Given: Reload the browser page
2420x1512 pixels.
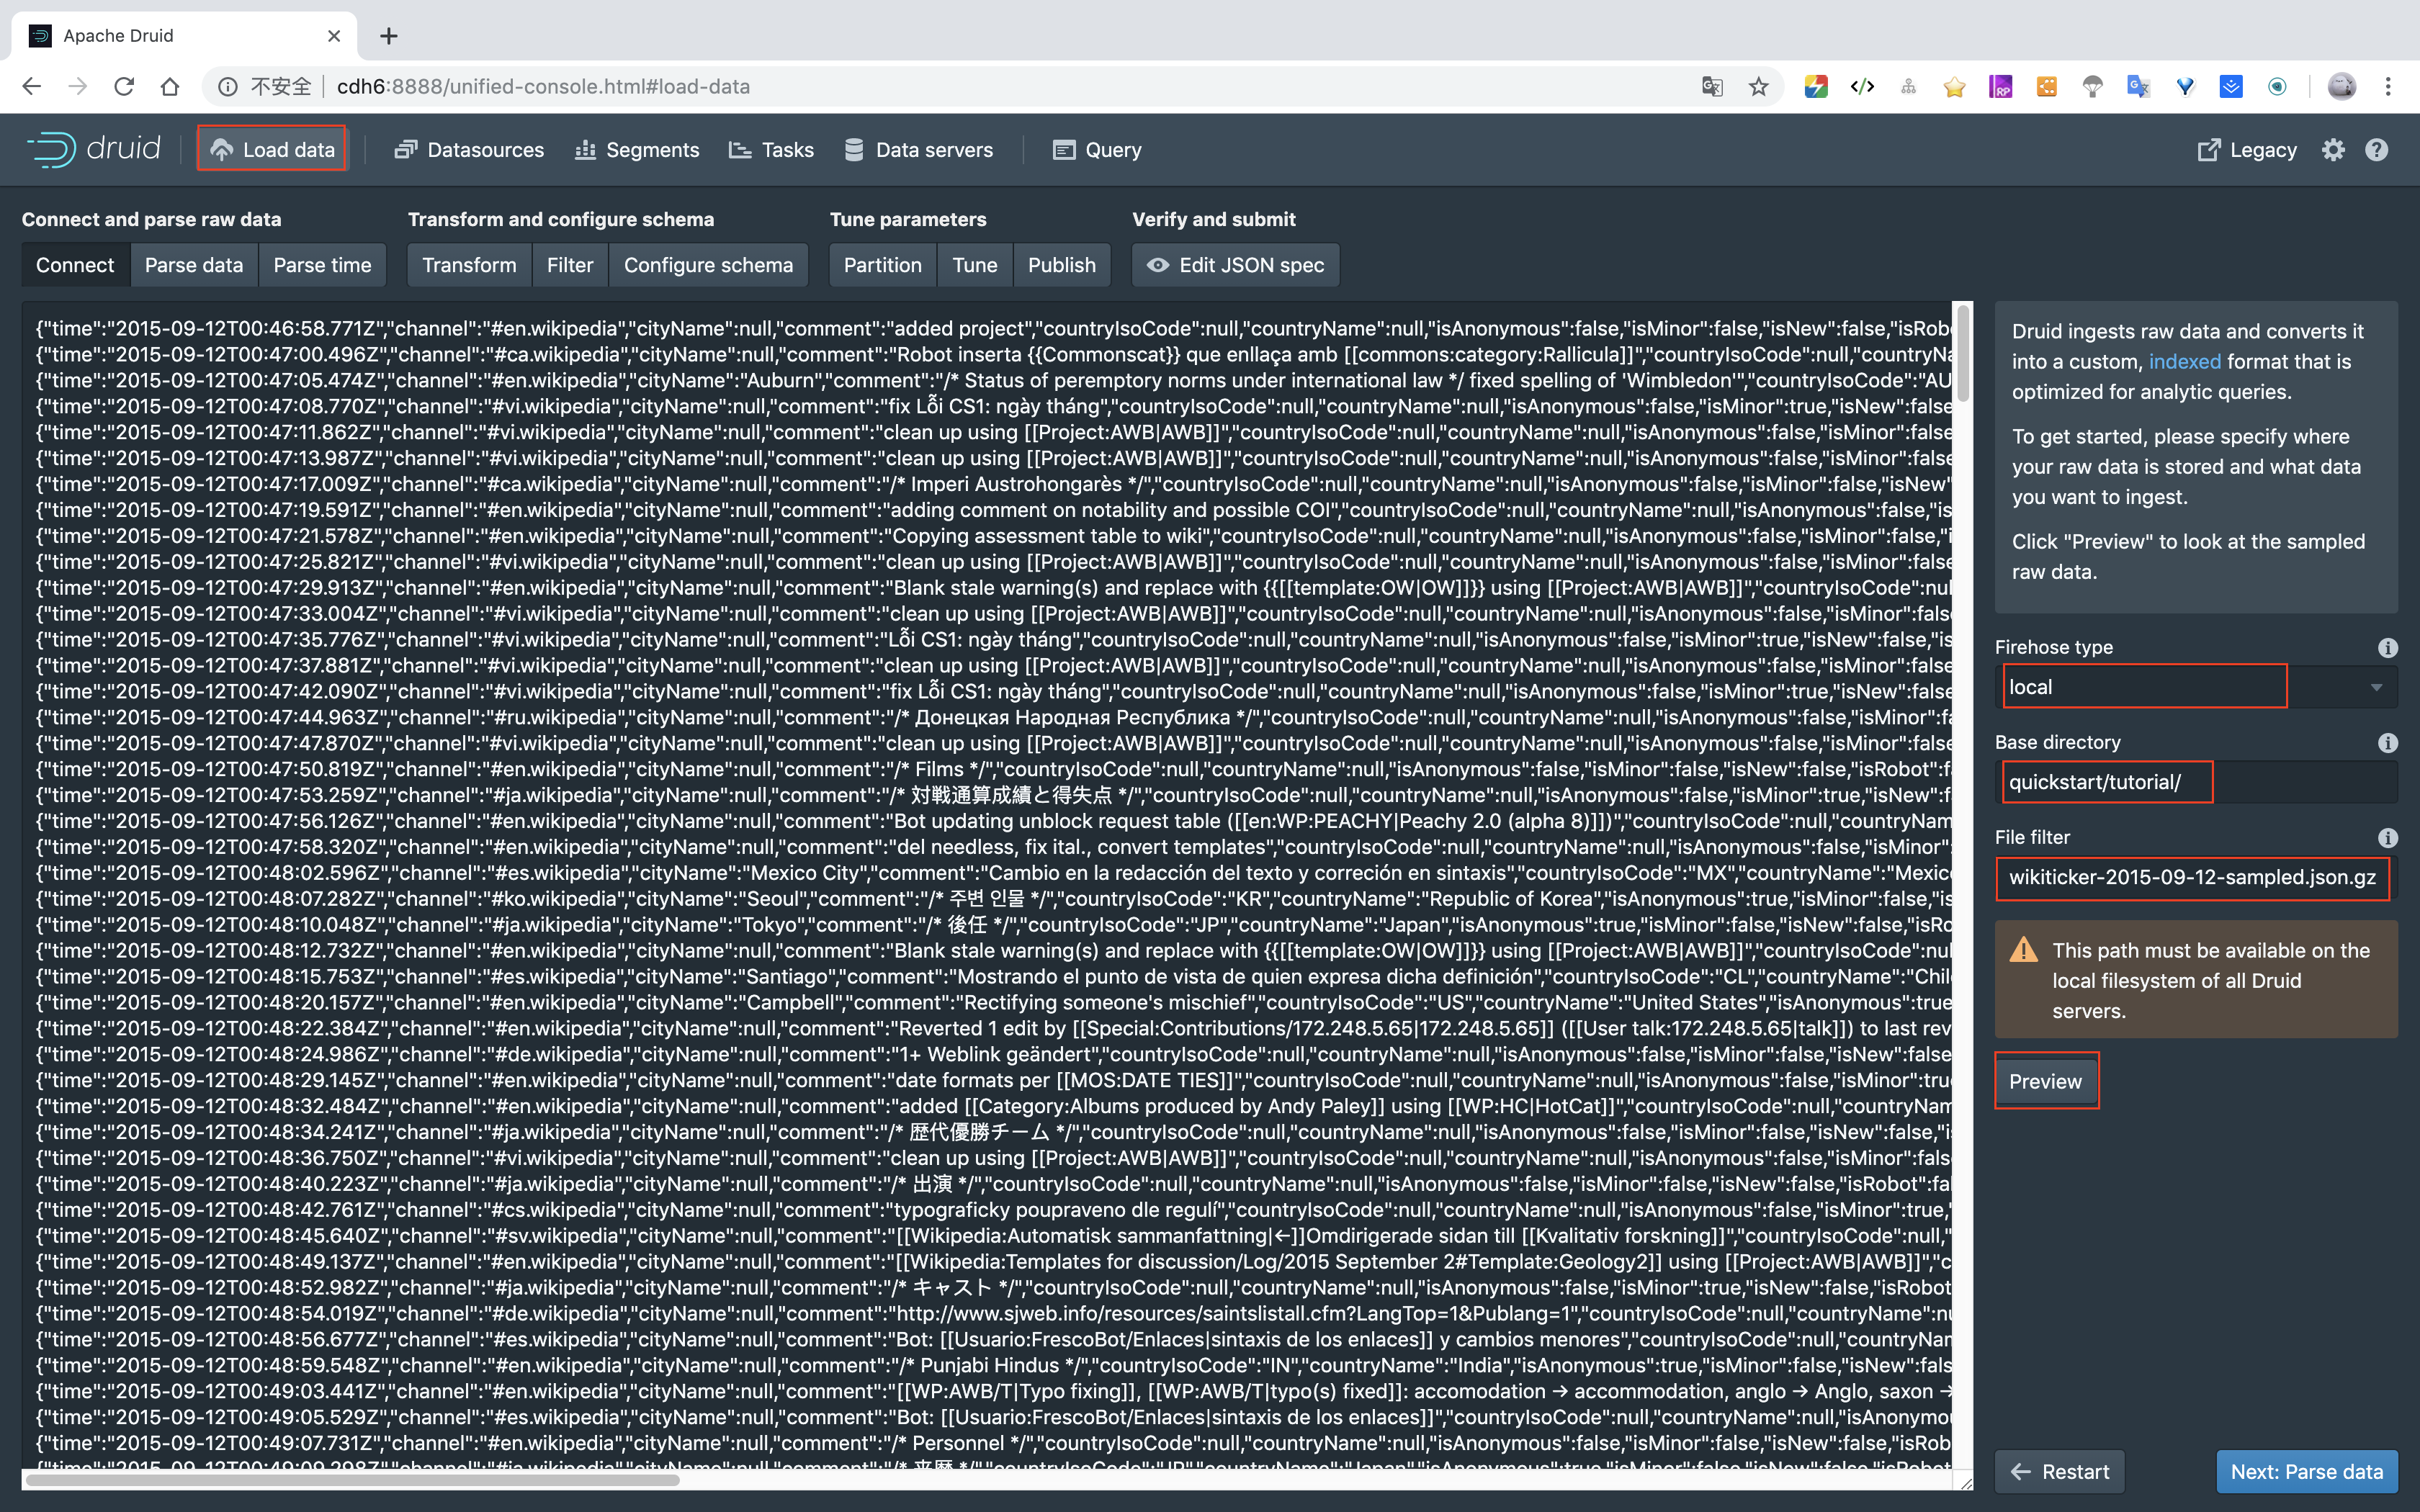Looking at the screenshot, I should click(124, 87).
